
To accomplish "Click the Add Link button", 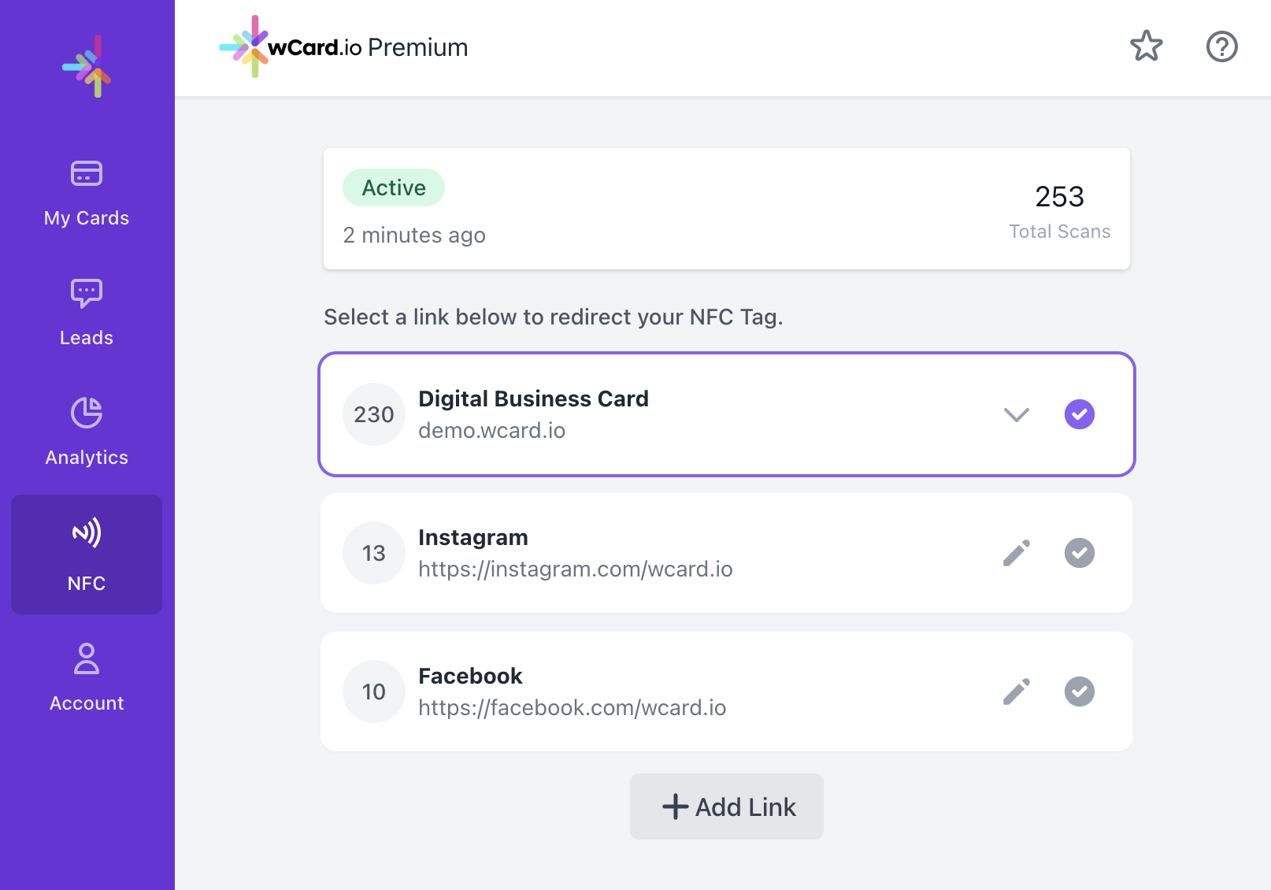I will (727, 807).
